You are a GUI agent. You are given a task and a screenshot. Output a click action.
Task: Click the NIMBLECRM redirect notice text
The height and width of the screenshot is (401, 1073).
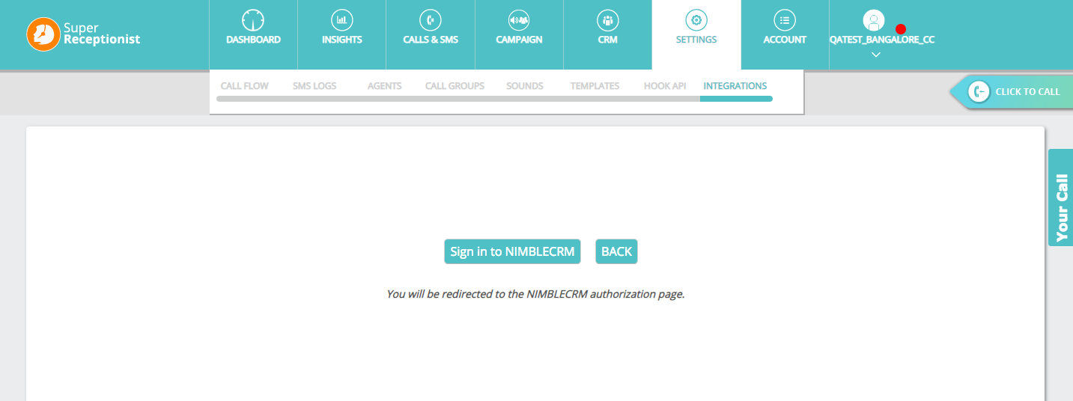tap(535, 294)
